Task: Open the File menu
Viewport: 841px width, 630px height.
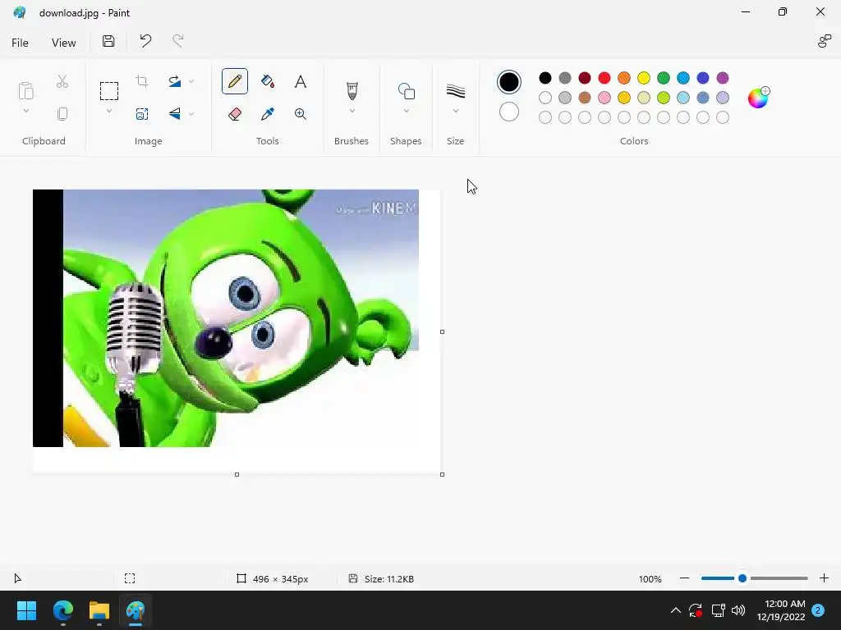Action: click(20, 43)
